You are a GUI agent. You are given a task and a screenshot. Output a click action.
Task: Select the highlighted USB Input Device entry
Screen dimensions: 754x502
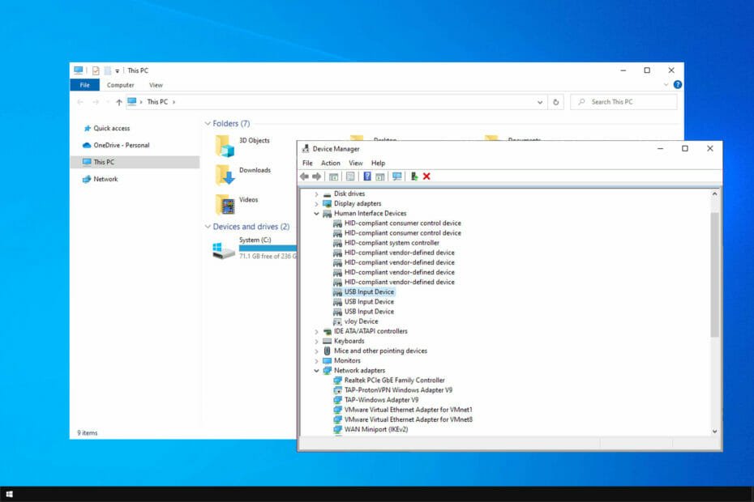pos(369,292)
